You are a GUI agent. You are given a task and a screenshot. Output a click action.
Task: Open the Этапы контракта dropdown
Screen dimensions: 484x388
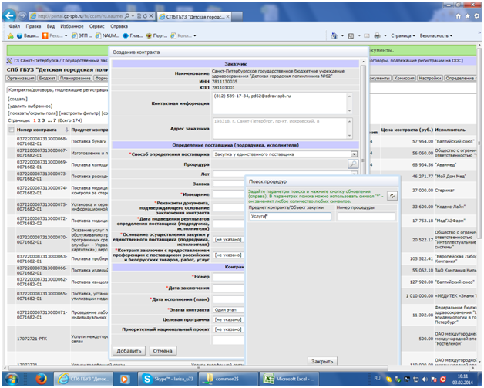(229, 309)
